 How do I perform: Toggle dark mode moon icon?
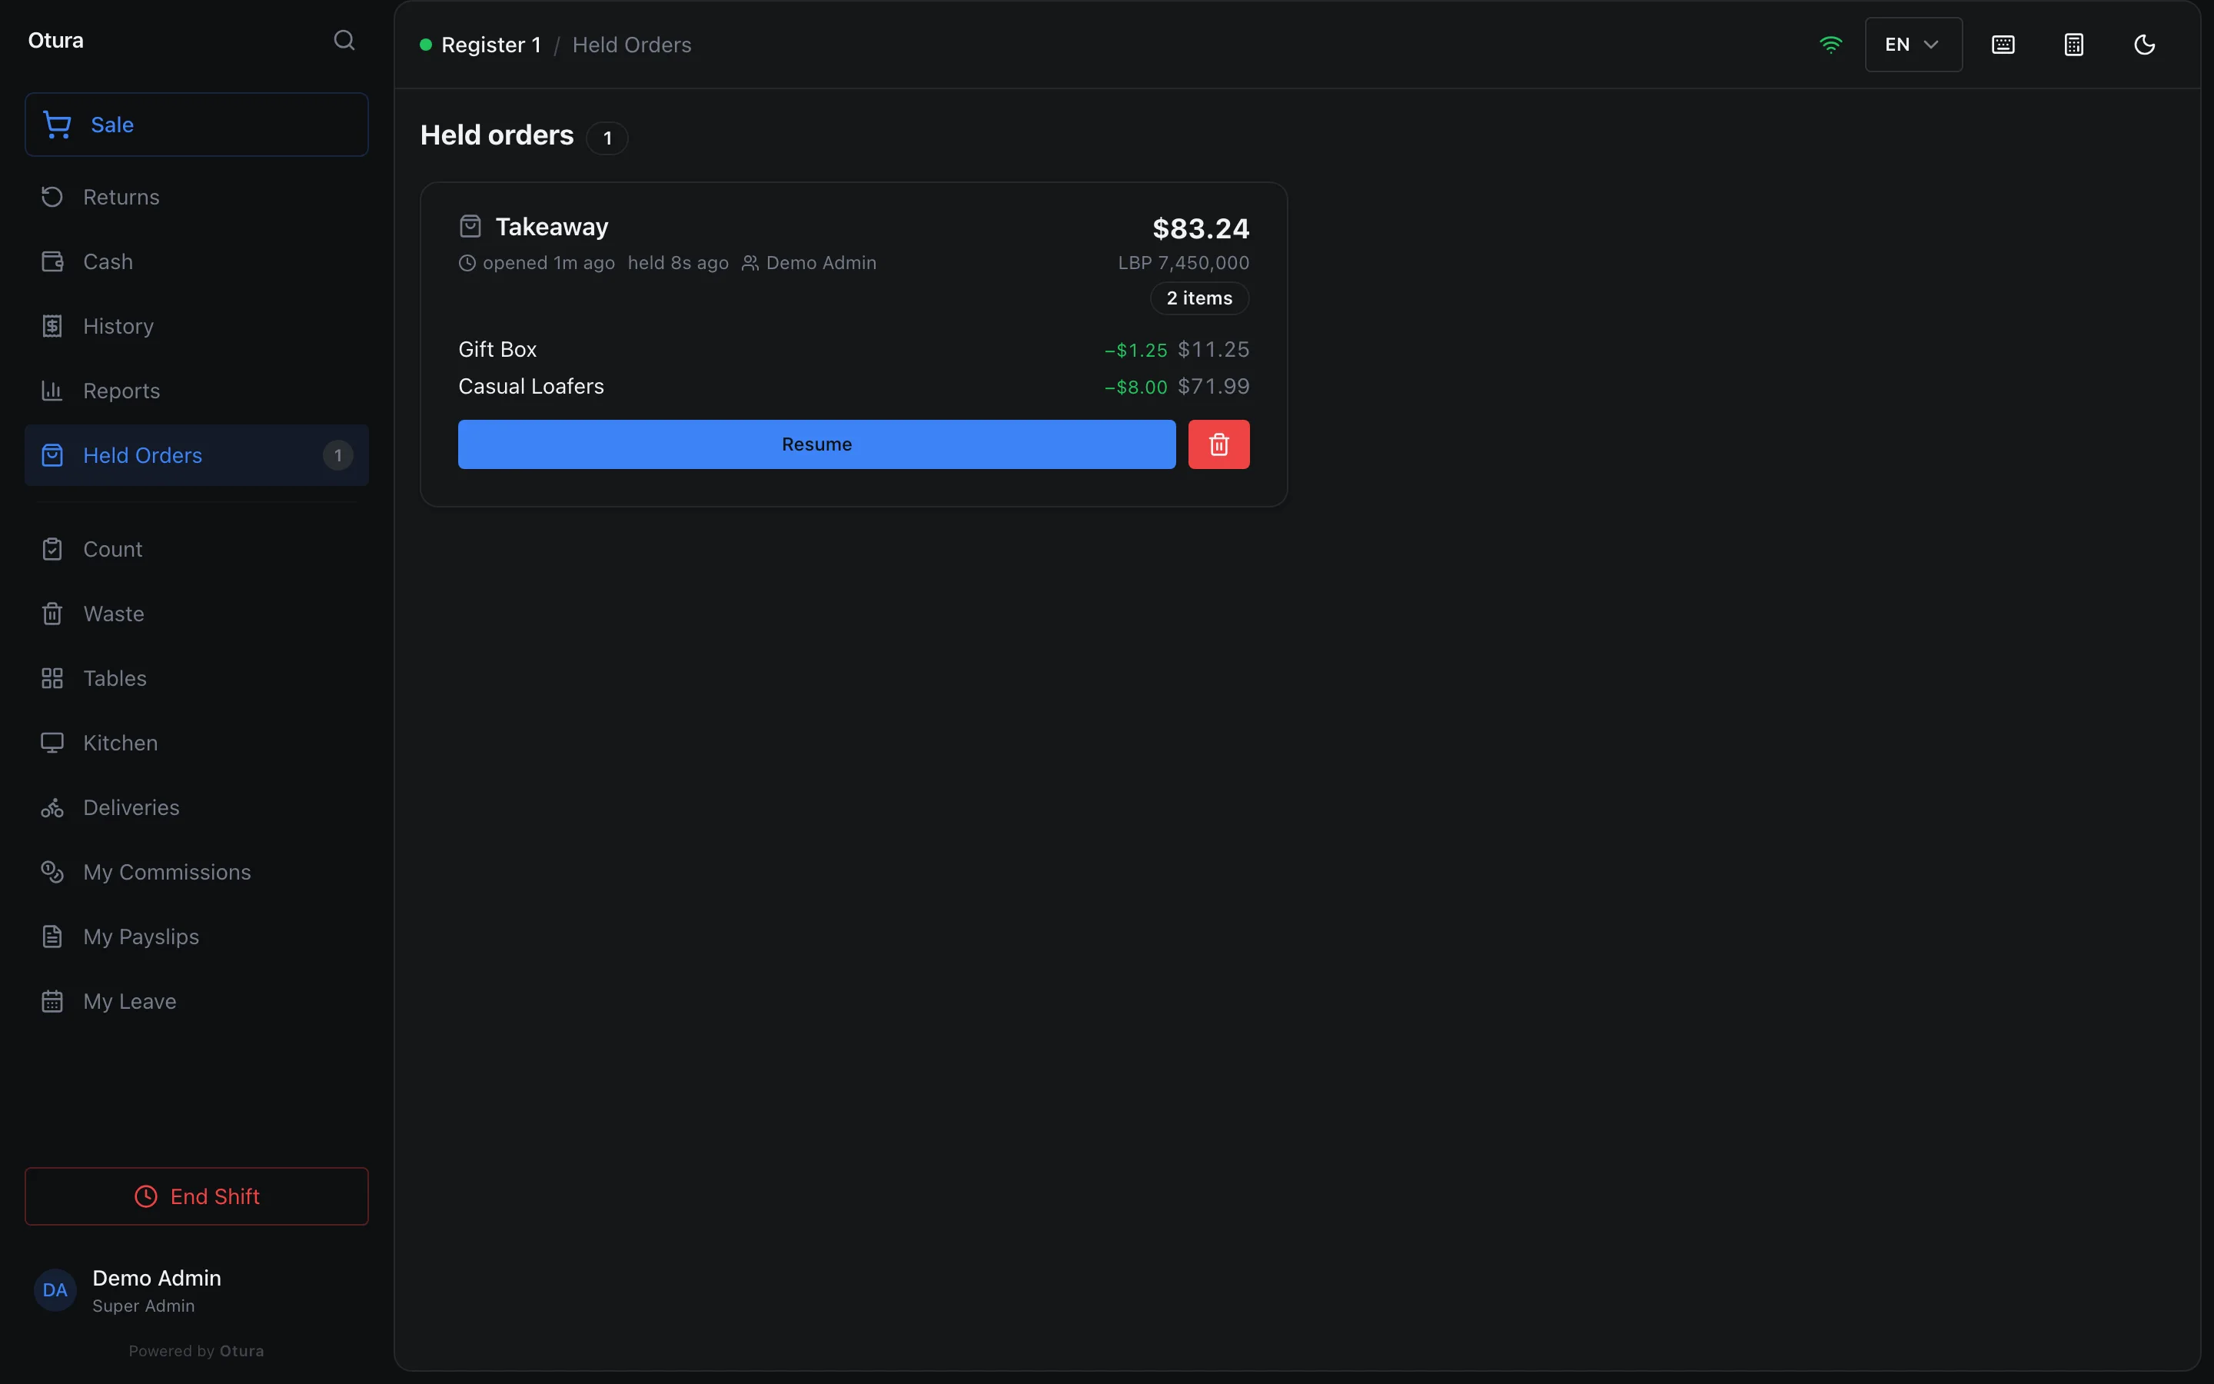point(2145,45)
